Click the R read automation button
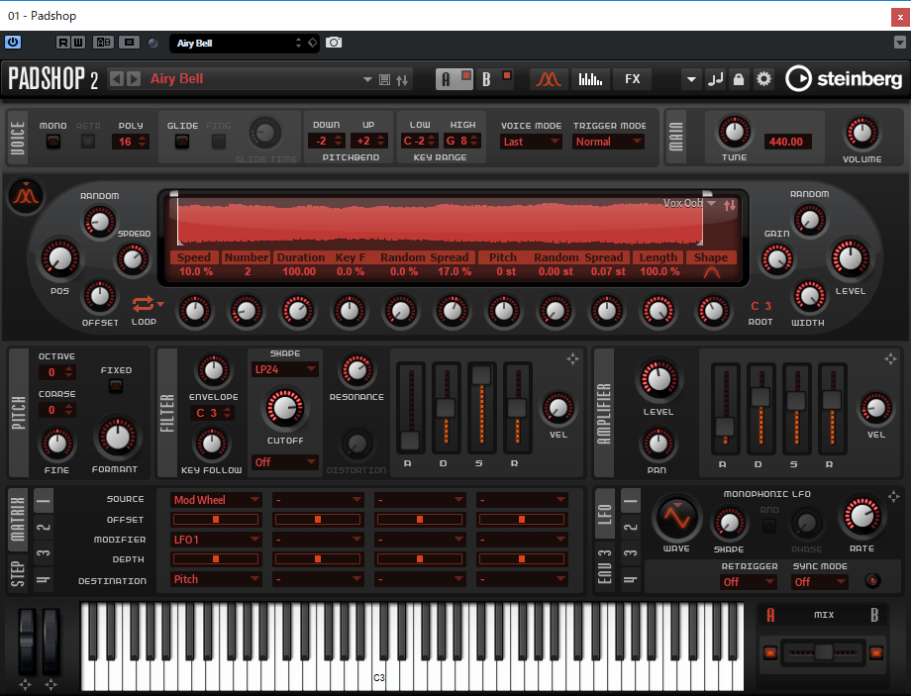 62,43
